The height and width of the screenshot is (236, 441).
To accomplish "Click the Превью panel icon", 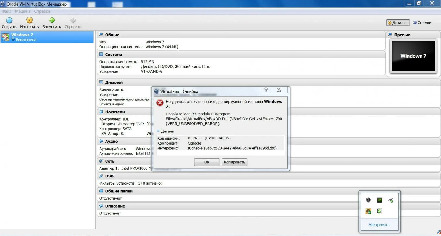I will click(x=390, y=35).
